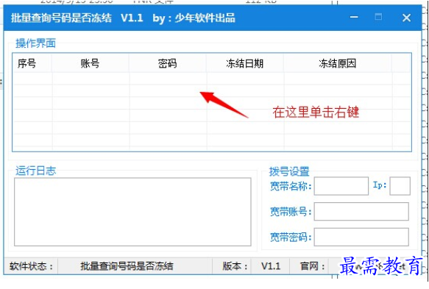Click the 官网 status bar label
The height and width of the screenshot is (289, 429).
coord(313,266)
